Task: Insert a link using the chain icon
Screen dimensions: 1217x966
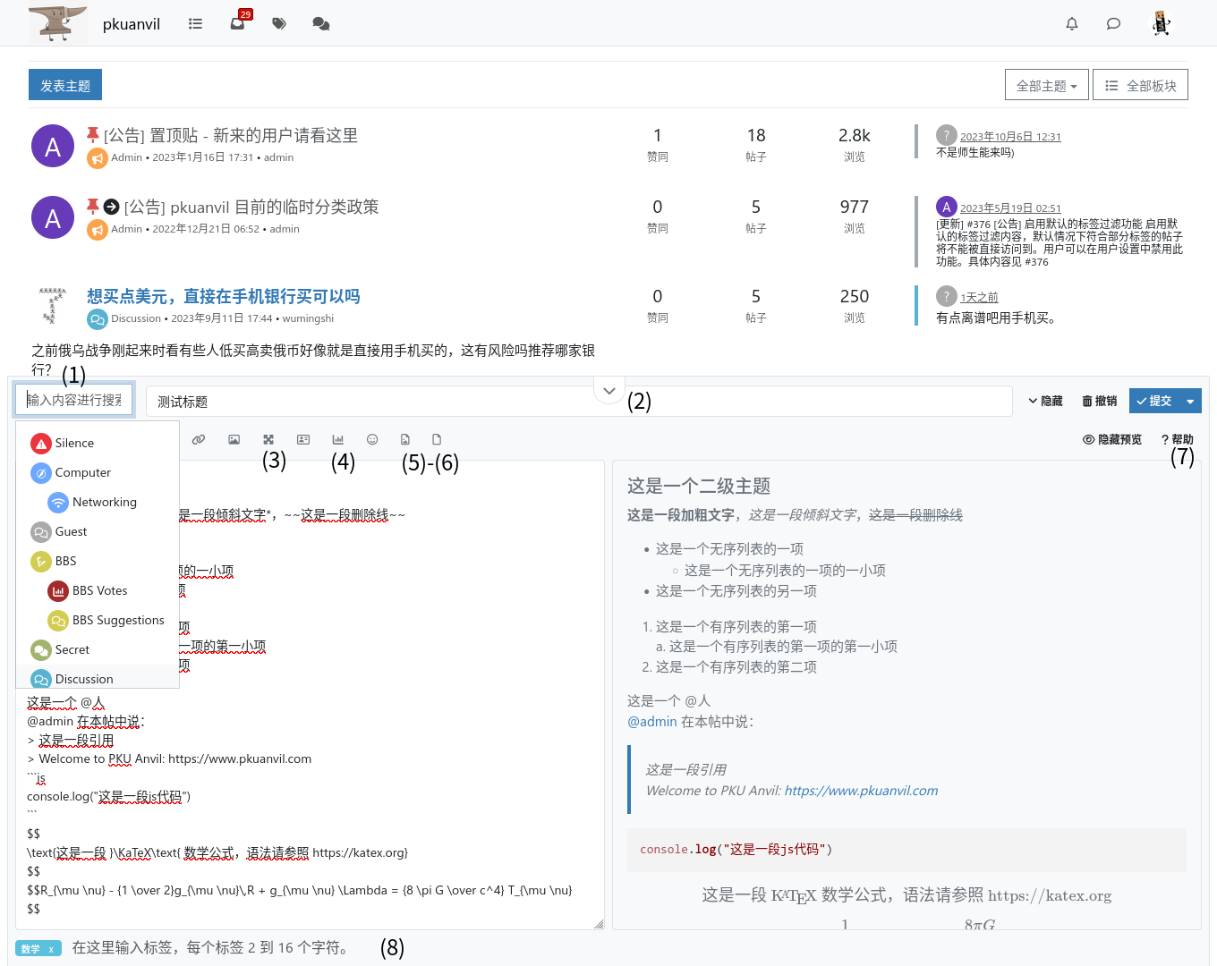Action: pyautogui.click(x=199, y=439)
